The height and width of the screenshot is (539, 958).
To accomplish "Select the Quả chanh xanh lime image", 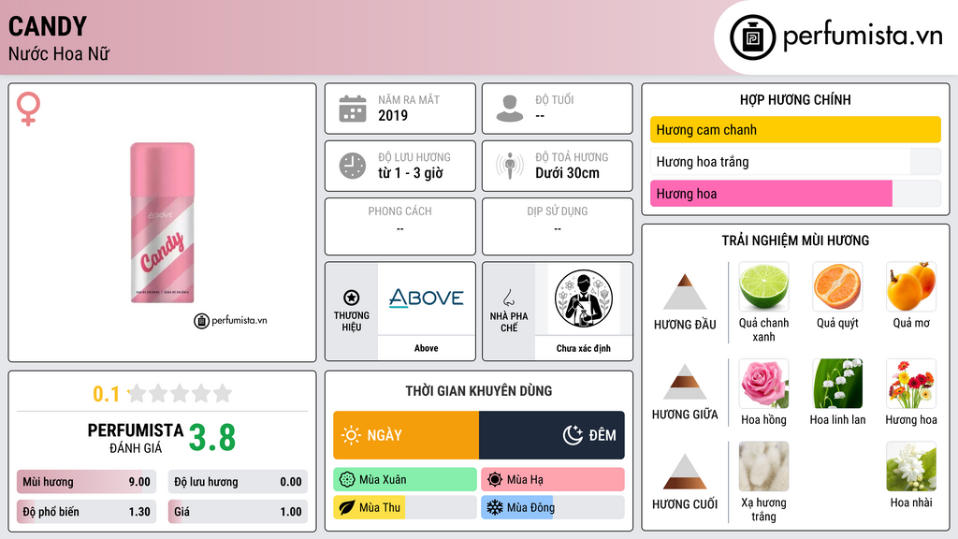I will (763, 286).
